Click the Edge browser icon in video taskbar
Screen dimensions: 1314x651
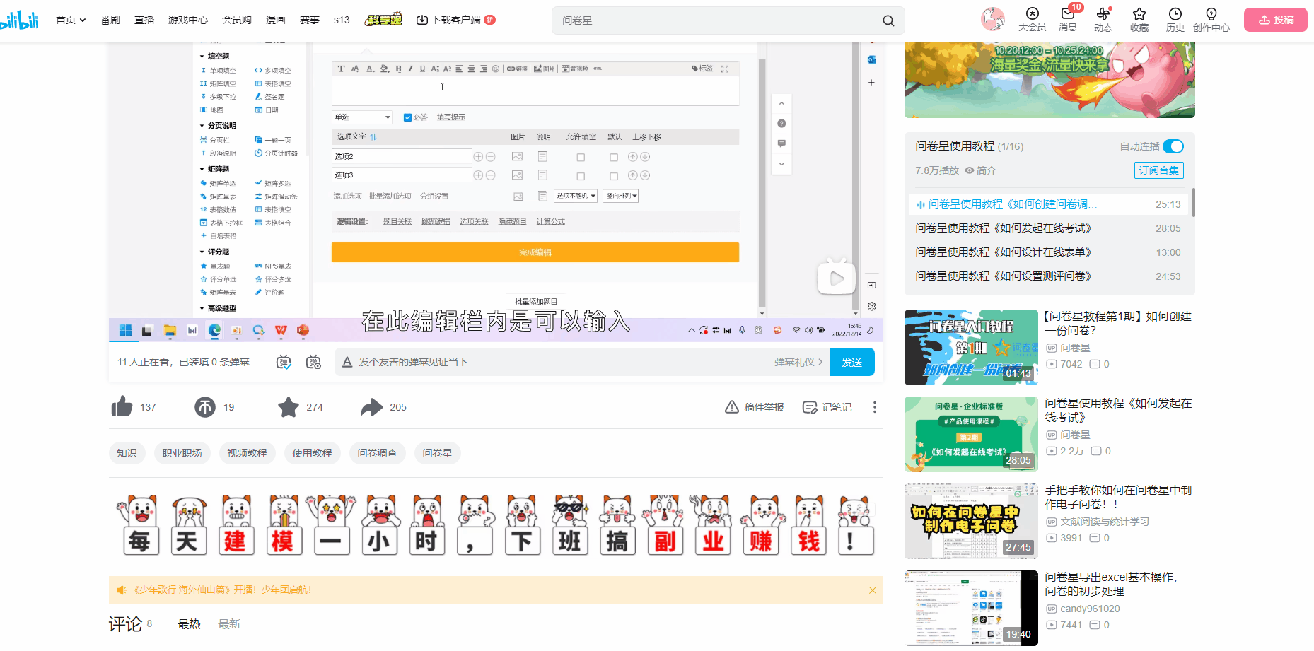(x=214, y=330)
